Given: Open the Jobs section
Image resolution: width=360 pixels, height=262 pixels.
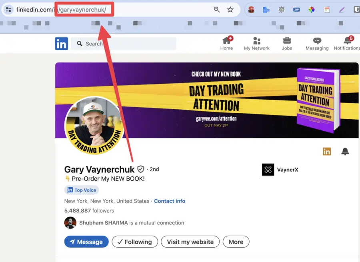Looking at the screenshot, I should click(x=287, y=43).
